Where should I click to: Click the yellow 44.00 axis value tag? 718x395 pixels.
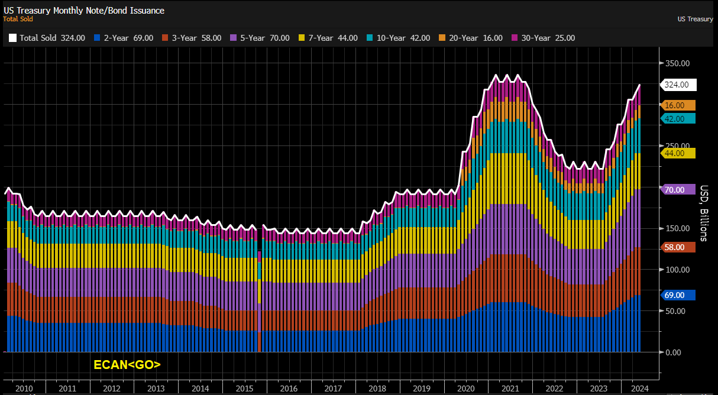(677, 153)
